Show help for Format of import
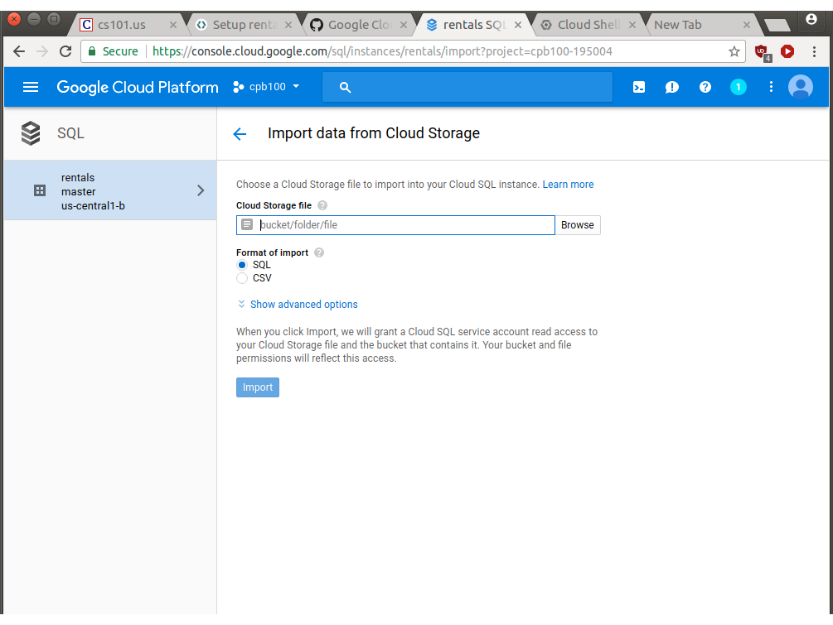This screenshot has width=833, height=625. pyautogui.click(x=319, y=252)
